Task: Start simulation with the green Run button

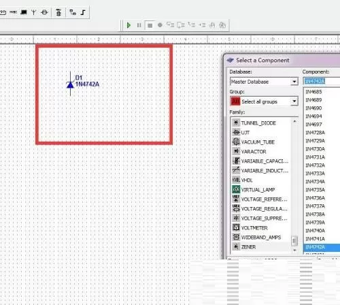Action: click(129, 25)
